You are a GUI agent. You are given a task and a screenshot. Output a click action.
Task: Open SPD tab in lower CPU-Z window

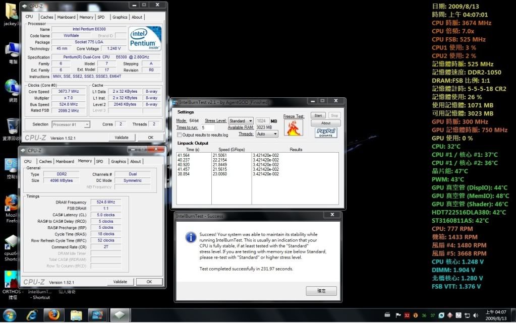pyautogui.click(x=100, y=161)
